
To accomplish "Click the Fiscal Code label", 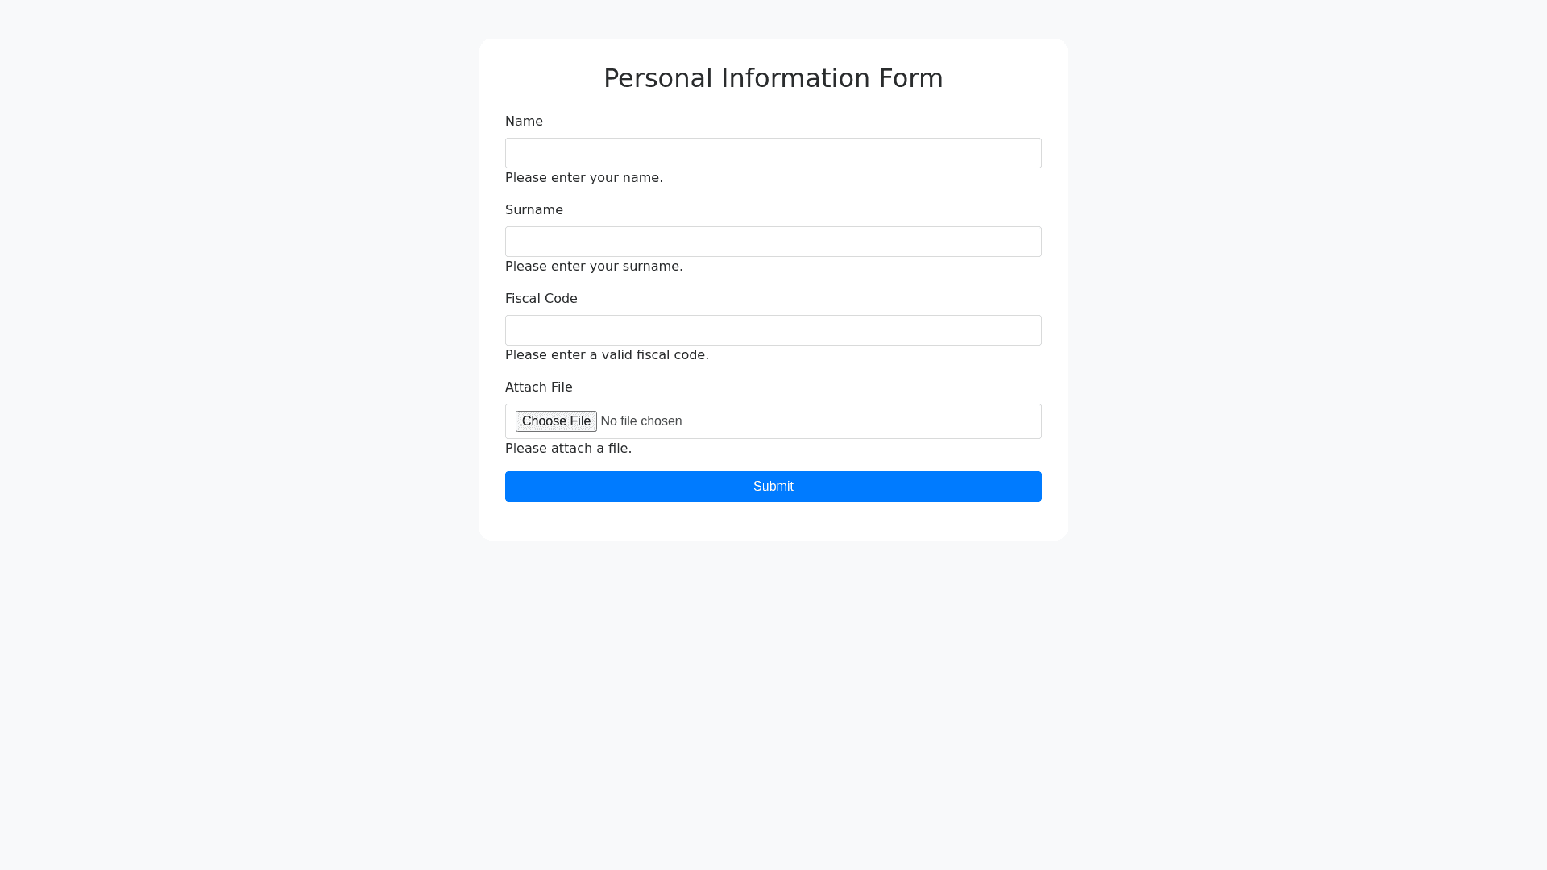I will pos(541,299).
